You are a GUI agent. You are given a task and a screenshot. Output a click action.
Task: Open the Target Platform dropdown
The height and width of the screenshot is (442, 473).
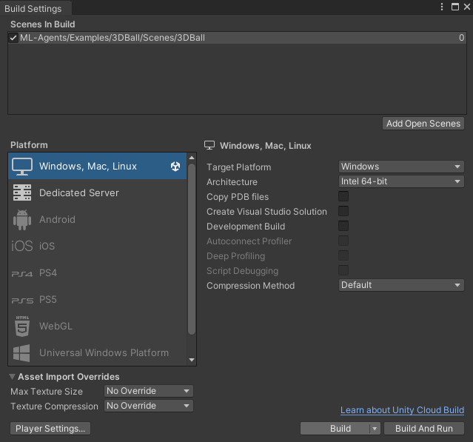click(401, 167)
